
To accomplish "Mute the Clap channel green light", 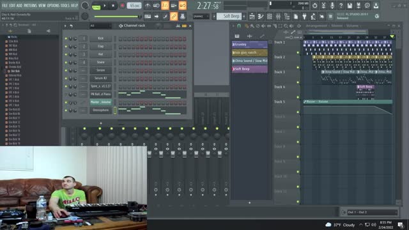I will (66, 47).
